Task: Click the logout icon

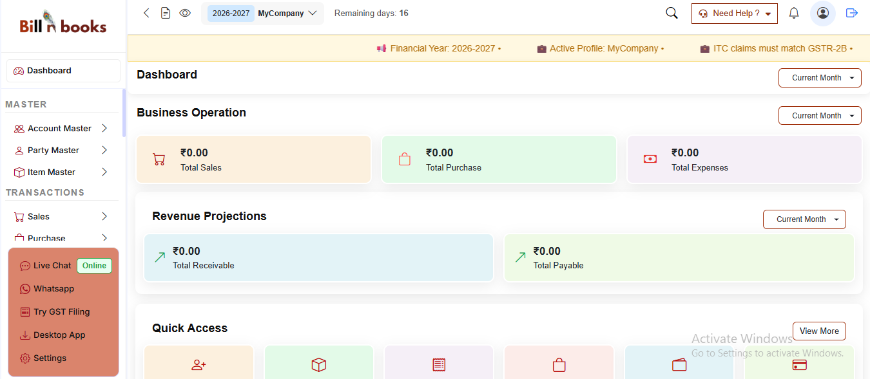Action: pos(852,13)
